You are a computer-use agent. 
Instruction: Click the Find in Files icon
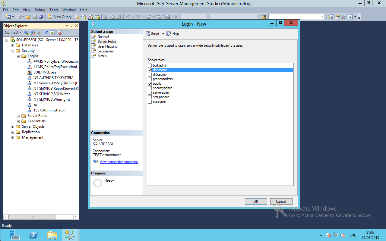264,17
